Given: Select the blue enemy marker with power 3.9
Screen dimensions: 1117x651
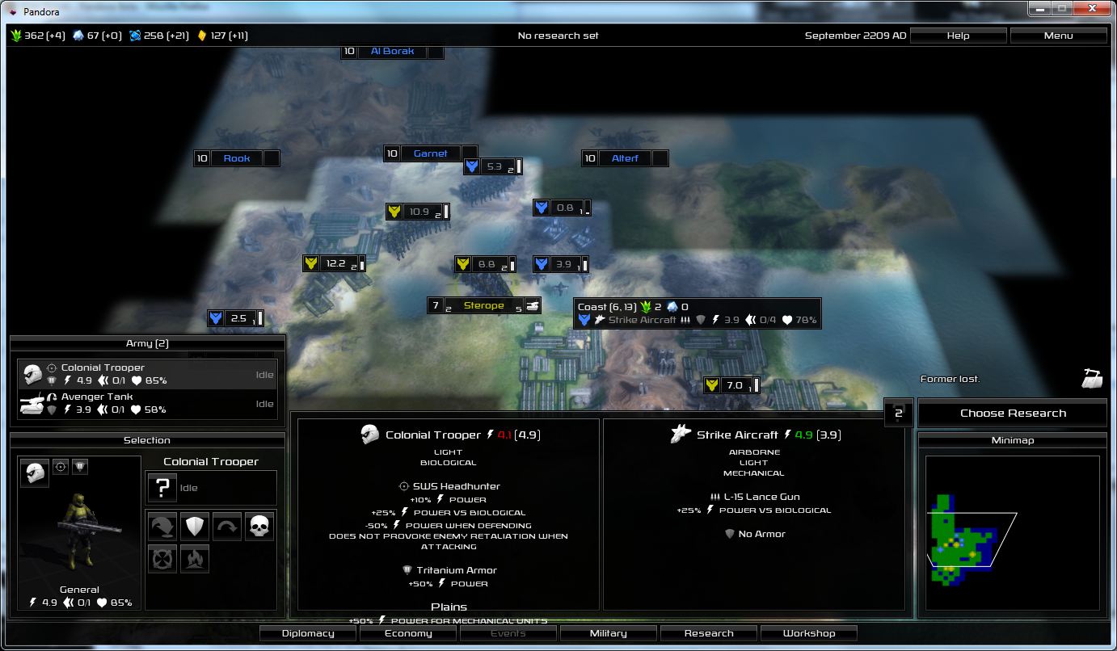Looking at the screenshot, I should pos(561,264).
